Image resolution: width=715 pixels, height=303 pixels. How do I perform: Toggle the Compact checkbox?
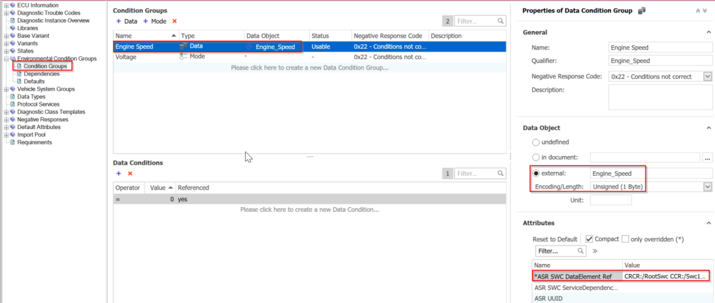point(589,239)
